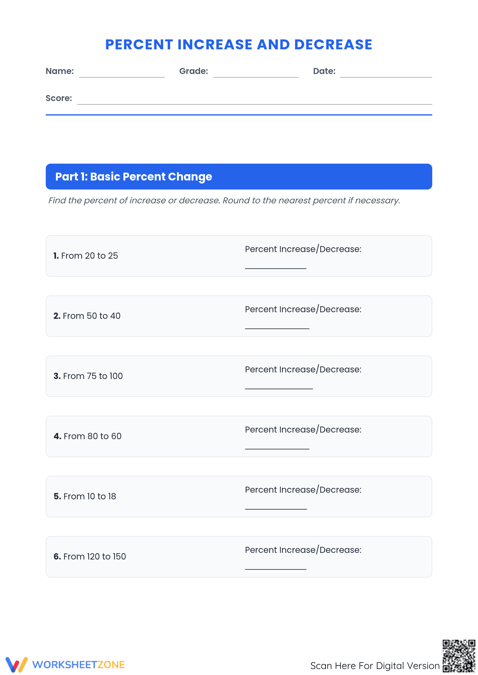478x675 pixels.
Task: Click the QR code for digital version
Action: pos(459,656)
